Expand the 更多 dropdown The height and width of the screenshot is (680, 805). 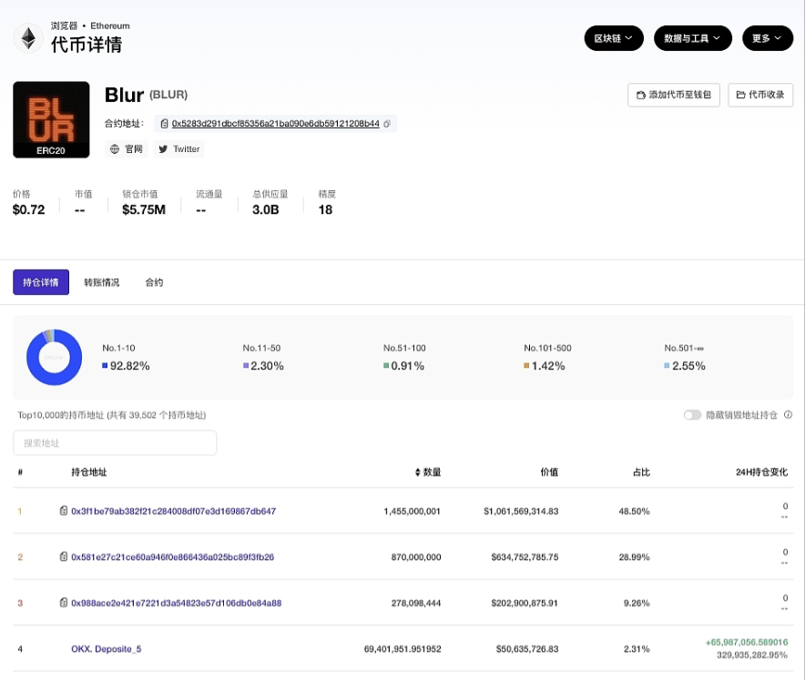767,38
